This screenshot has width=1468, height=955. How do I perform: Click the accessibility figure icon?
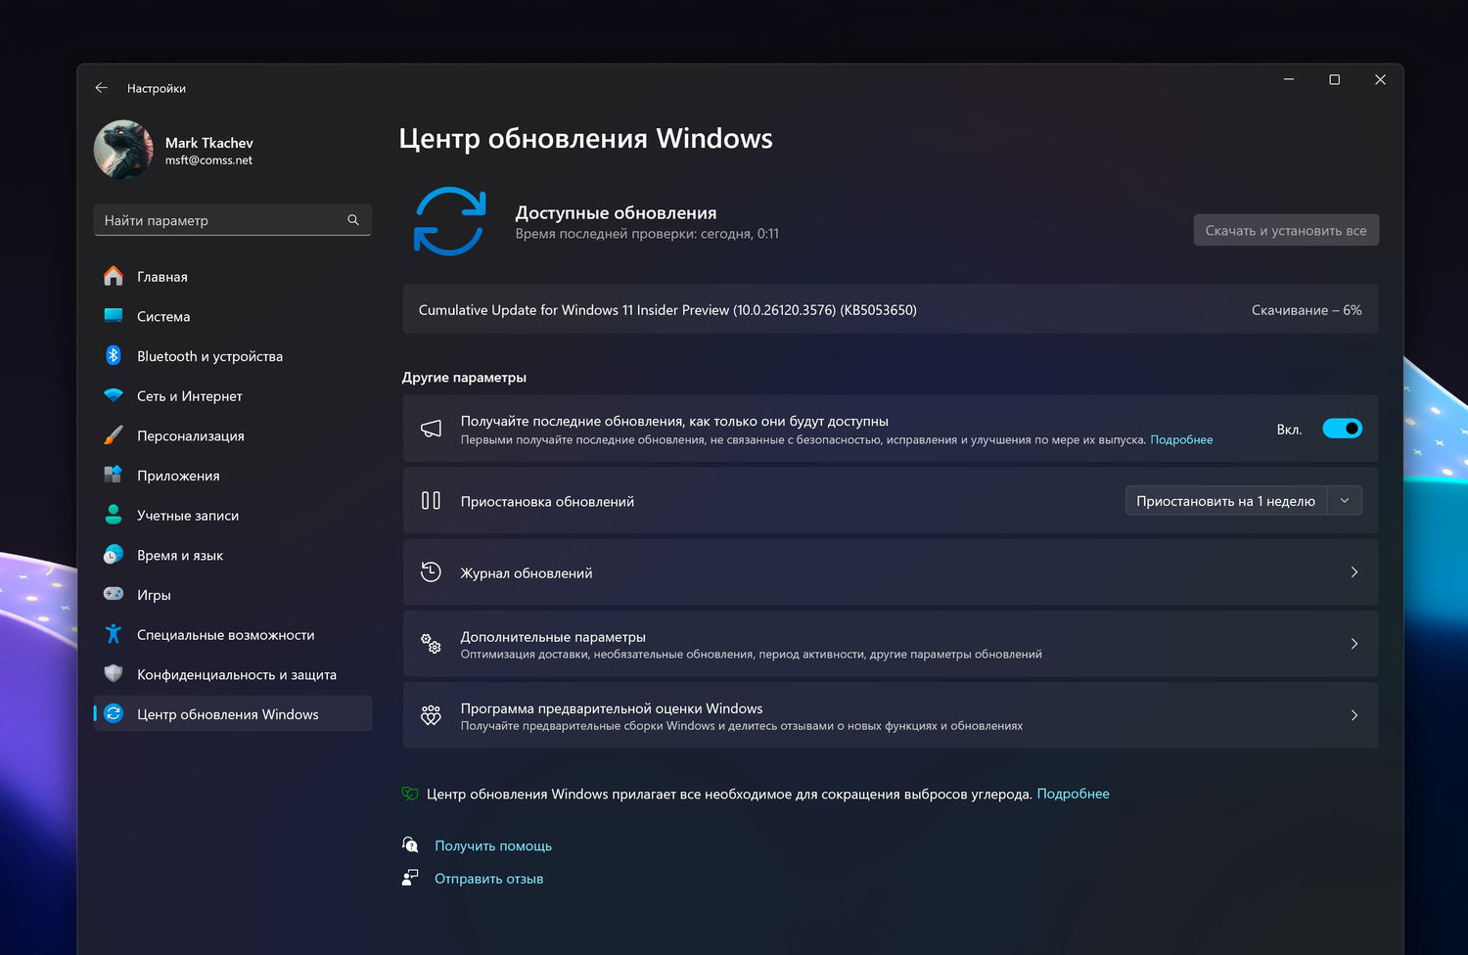click(x=114, y=634)
